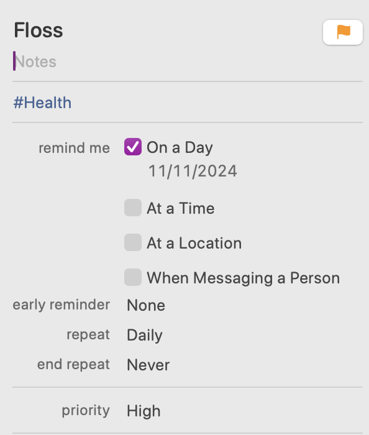Click When Messaging a Person label
The width and height of the screenshot is (369, 435).
click(243, 278)
